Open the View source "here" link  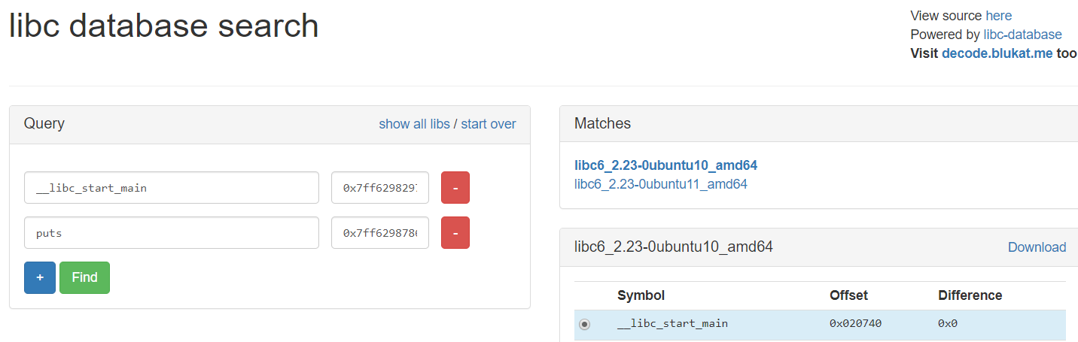click(x=998, y=16)
